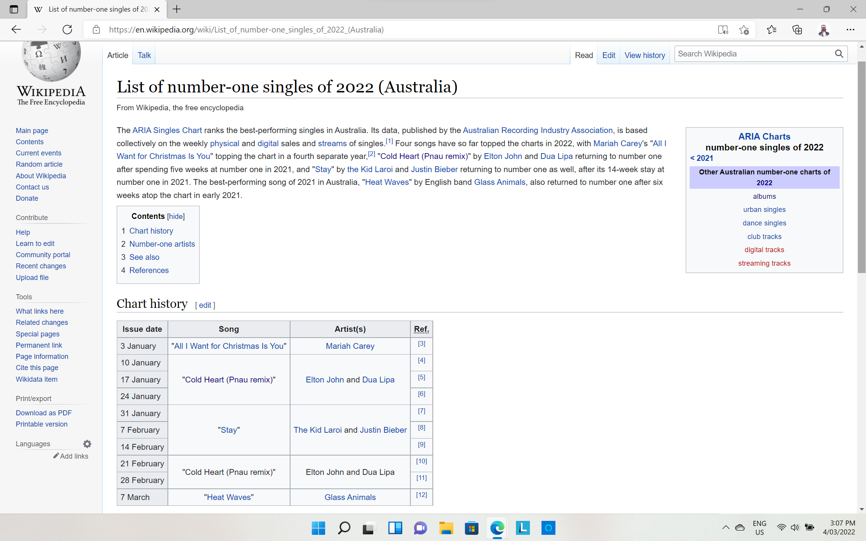Click the Search Wikipedia input field

pos(753,54)
